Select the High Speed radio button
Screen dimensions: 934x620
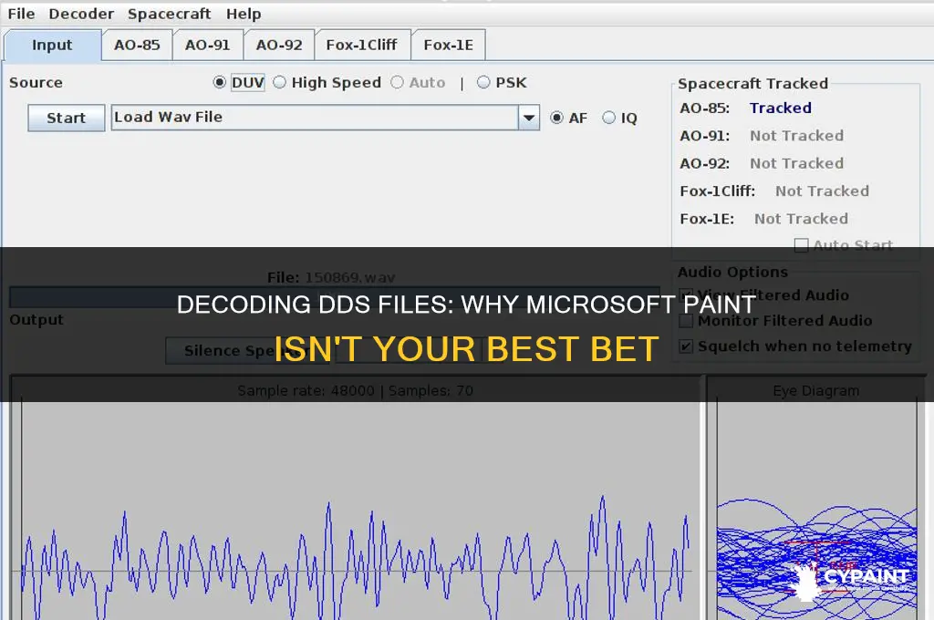click(279, 82)
